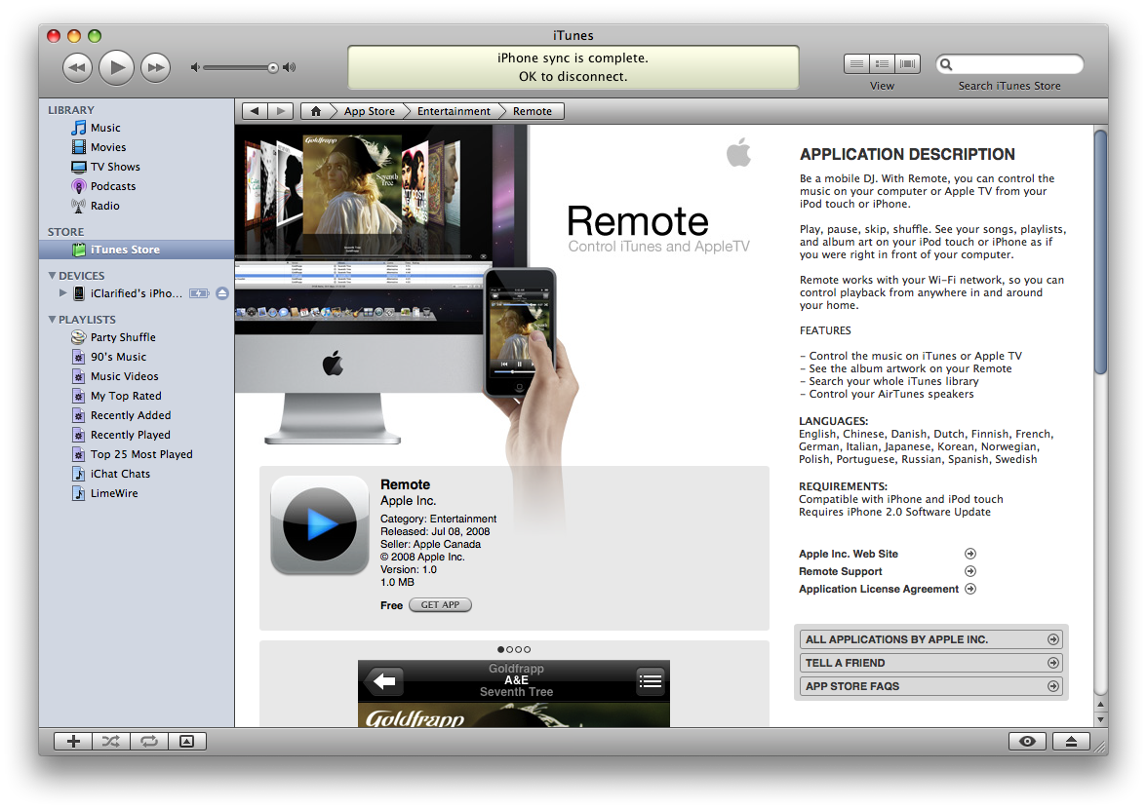
Task: Click the scrollbar down arrow
Action: click(x=1101, y=719)
